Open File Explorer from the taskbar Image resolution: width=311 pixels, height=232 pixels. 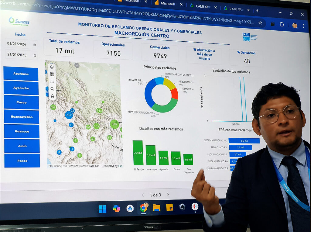[156, 208]
